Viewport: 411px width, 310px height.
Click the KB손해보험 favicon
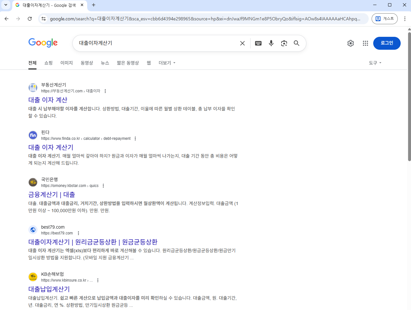point(33,277)
